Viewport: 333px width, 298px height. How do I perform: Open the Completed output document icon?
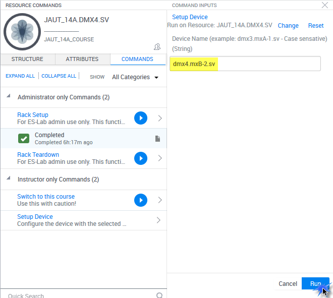pos(158,139)
